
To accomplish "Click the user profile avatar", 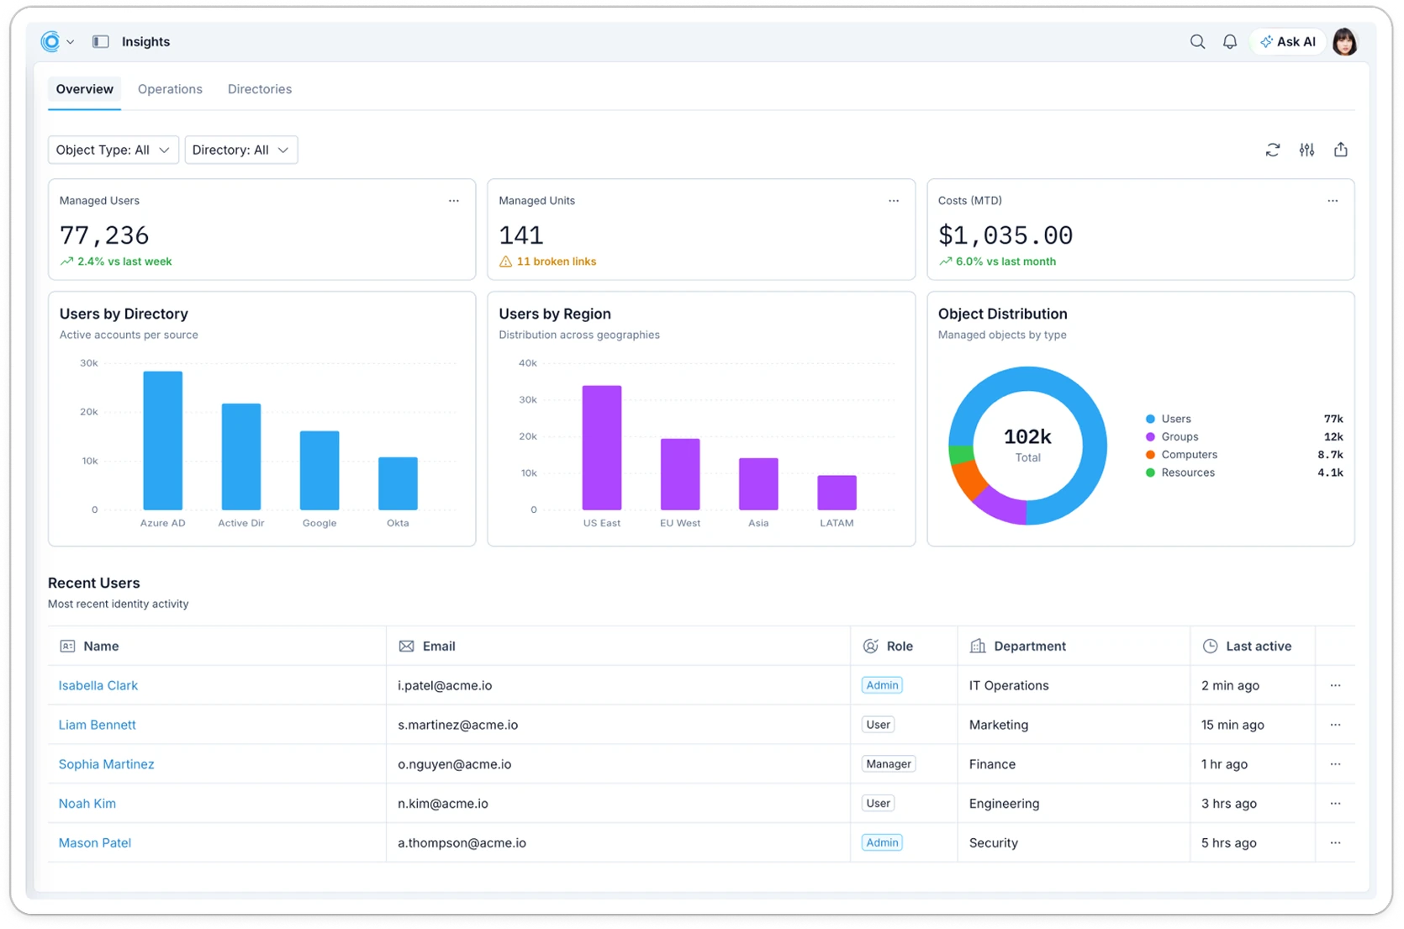I will tap(1345, 41).
